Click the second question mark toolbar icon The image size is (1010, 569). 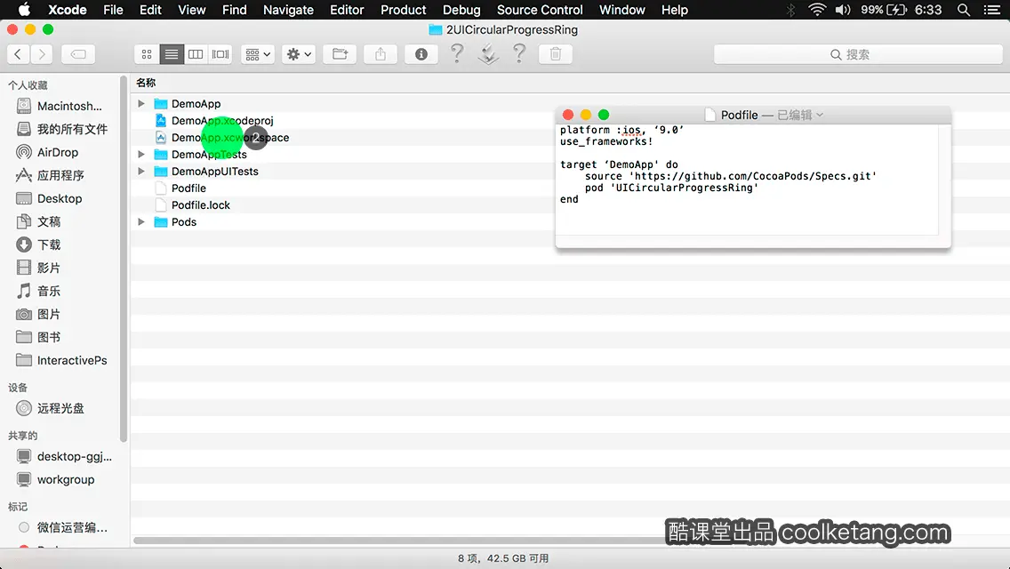click(x=519, y=53)
